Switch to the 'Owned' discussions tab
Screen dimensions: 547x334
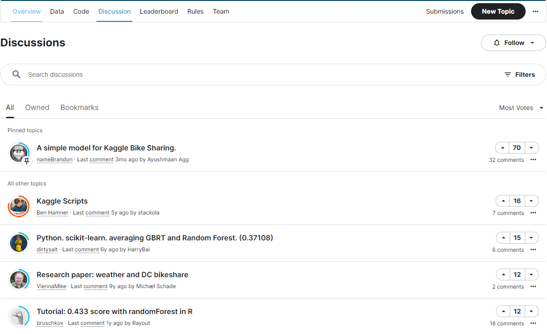[37, 108]
